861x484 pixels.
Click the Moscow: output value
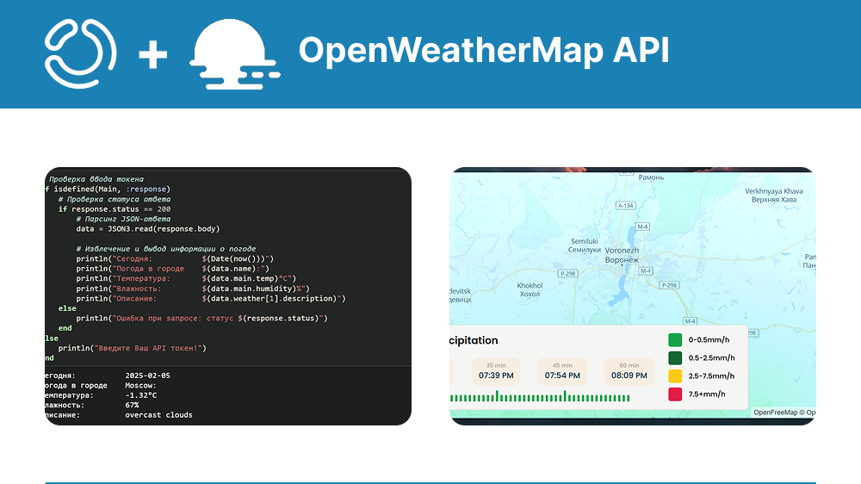click(140, 386)
